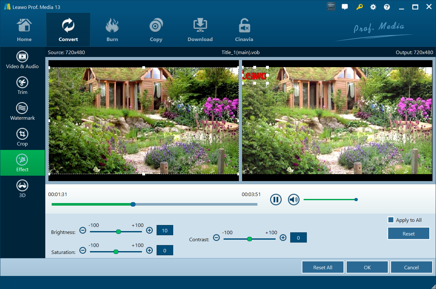
Task: Click the Saturation value field
Action: tap(165, 250)
